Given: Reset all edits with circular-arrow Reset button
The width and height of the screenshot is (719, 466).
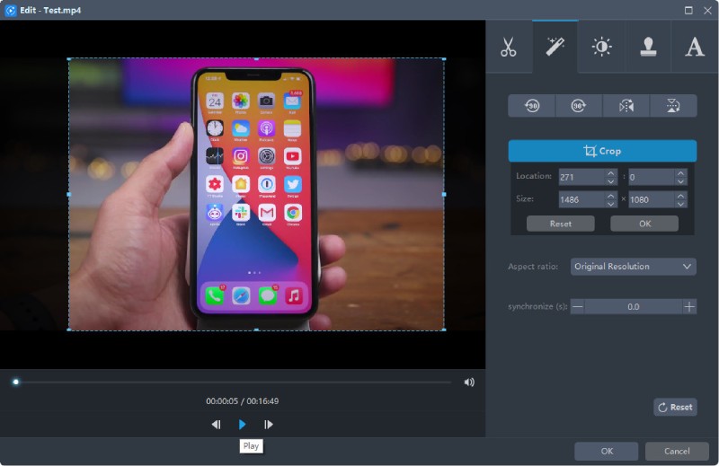Looking at the screenshot, I should tap(675, 407).
